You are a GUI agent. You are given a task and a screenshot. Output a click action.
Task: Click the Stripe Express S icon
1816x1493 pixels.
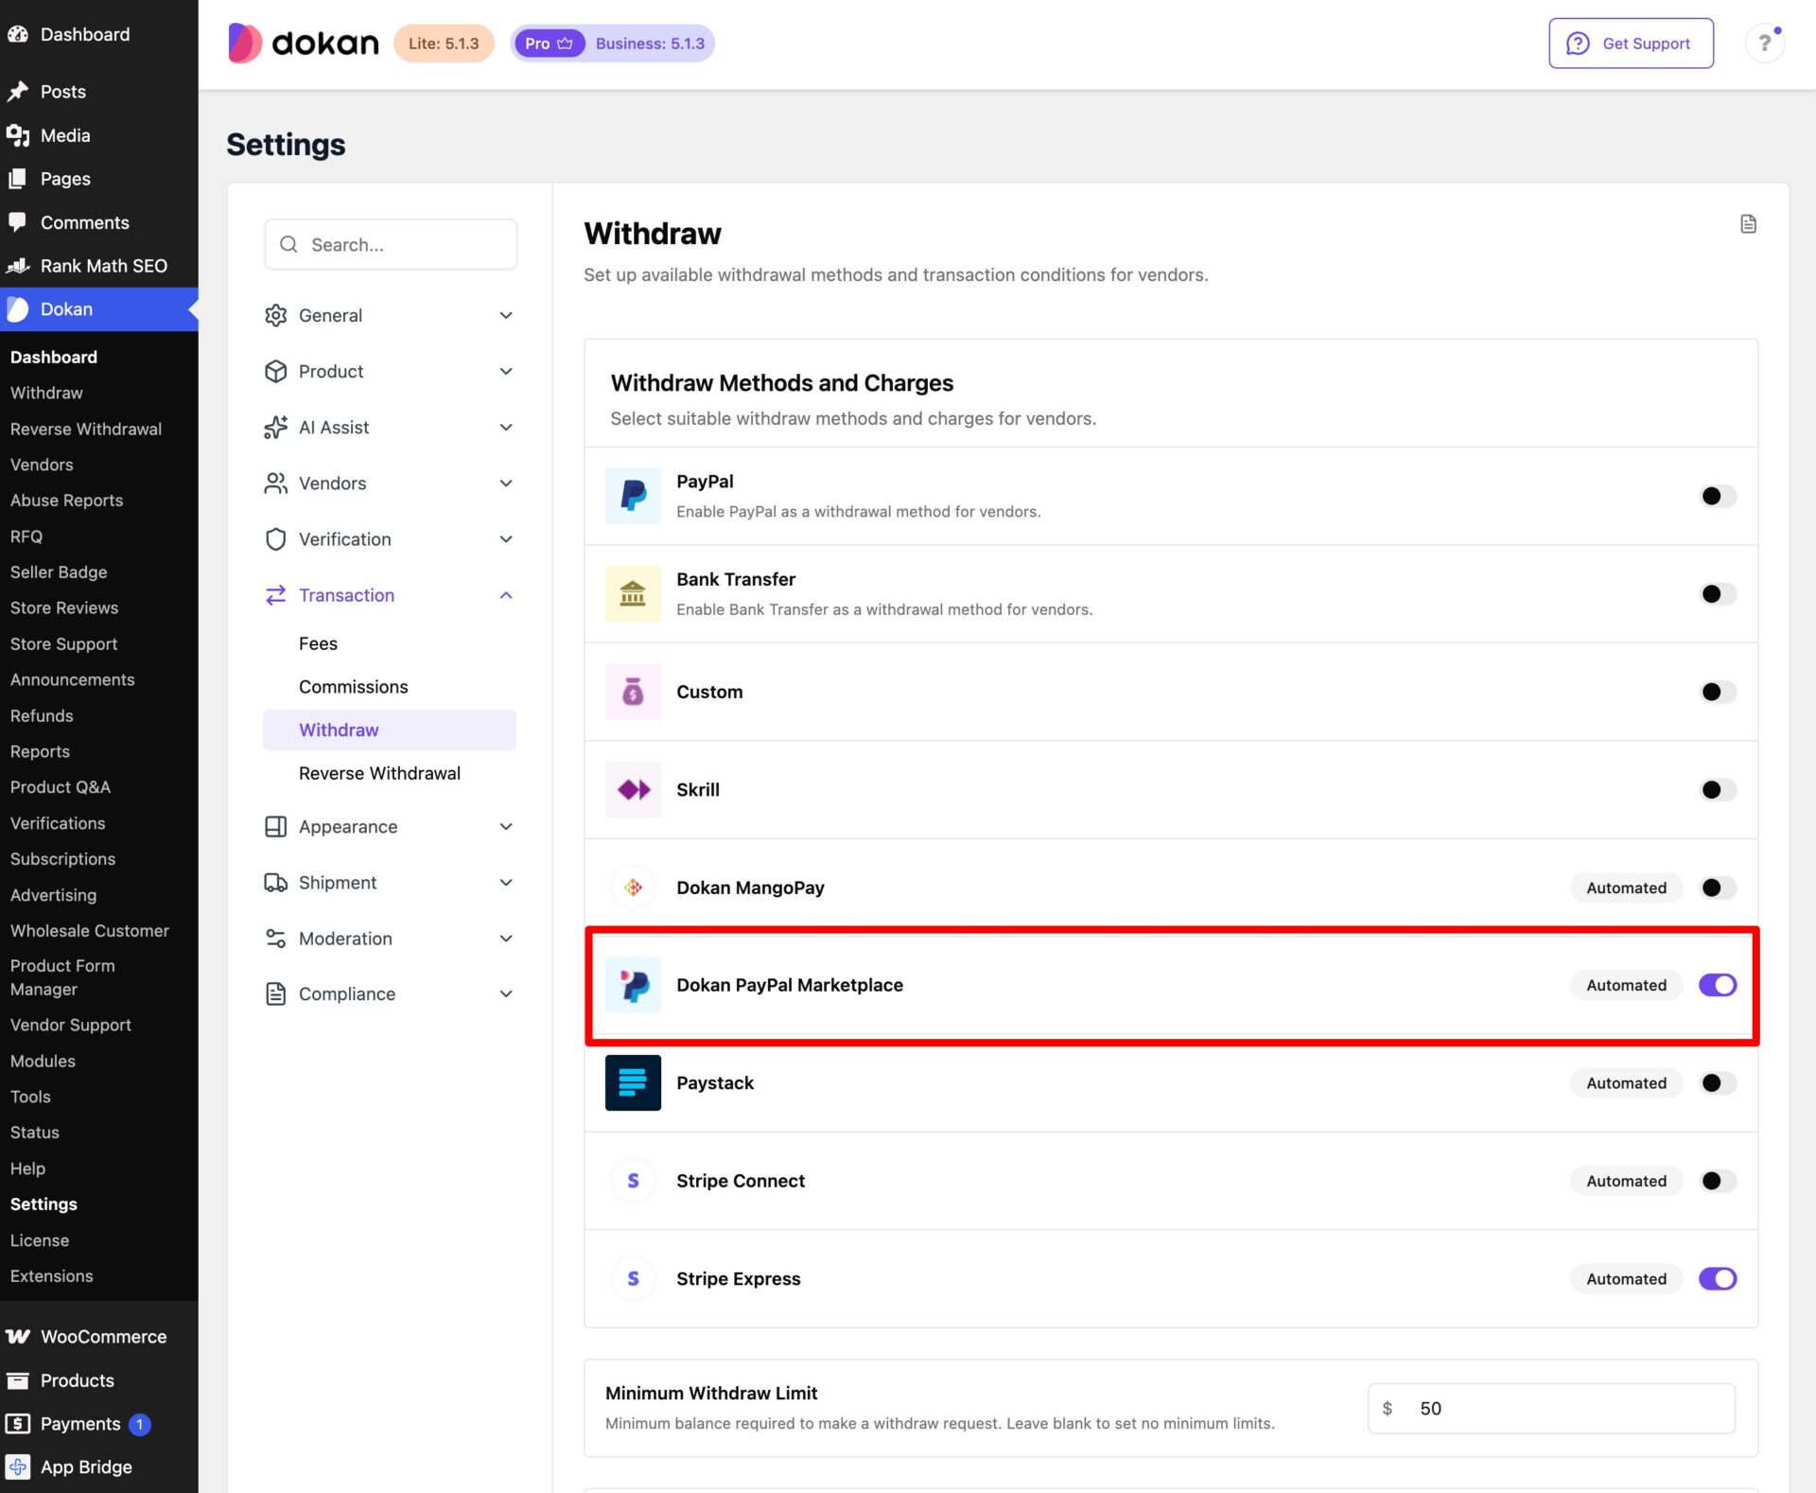coord(633,1279)
